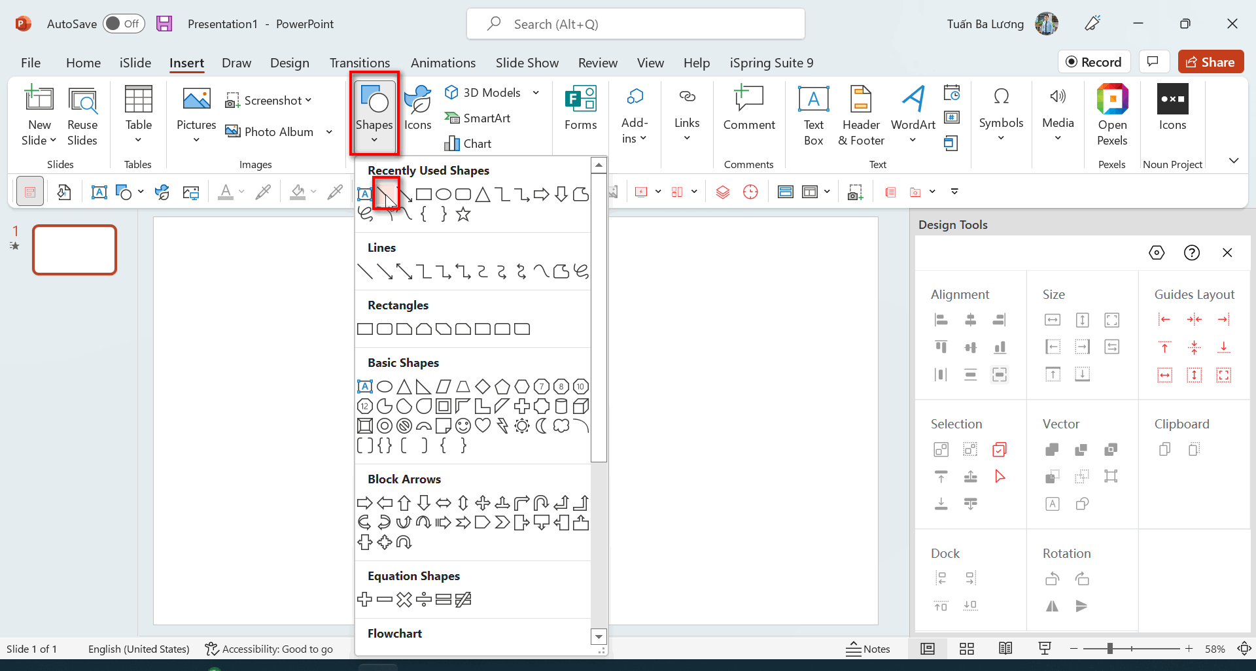
Task: Choose the Cube shape in Basic Shapes
Action: point(581,406)
